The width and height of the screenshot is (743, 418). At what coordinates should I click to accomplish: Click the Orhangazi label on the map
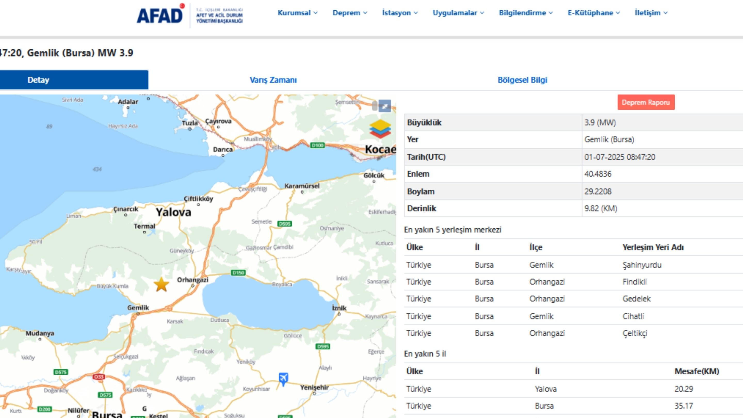tap(192, 279)
